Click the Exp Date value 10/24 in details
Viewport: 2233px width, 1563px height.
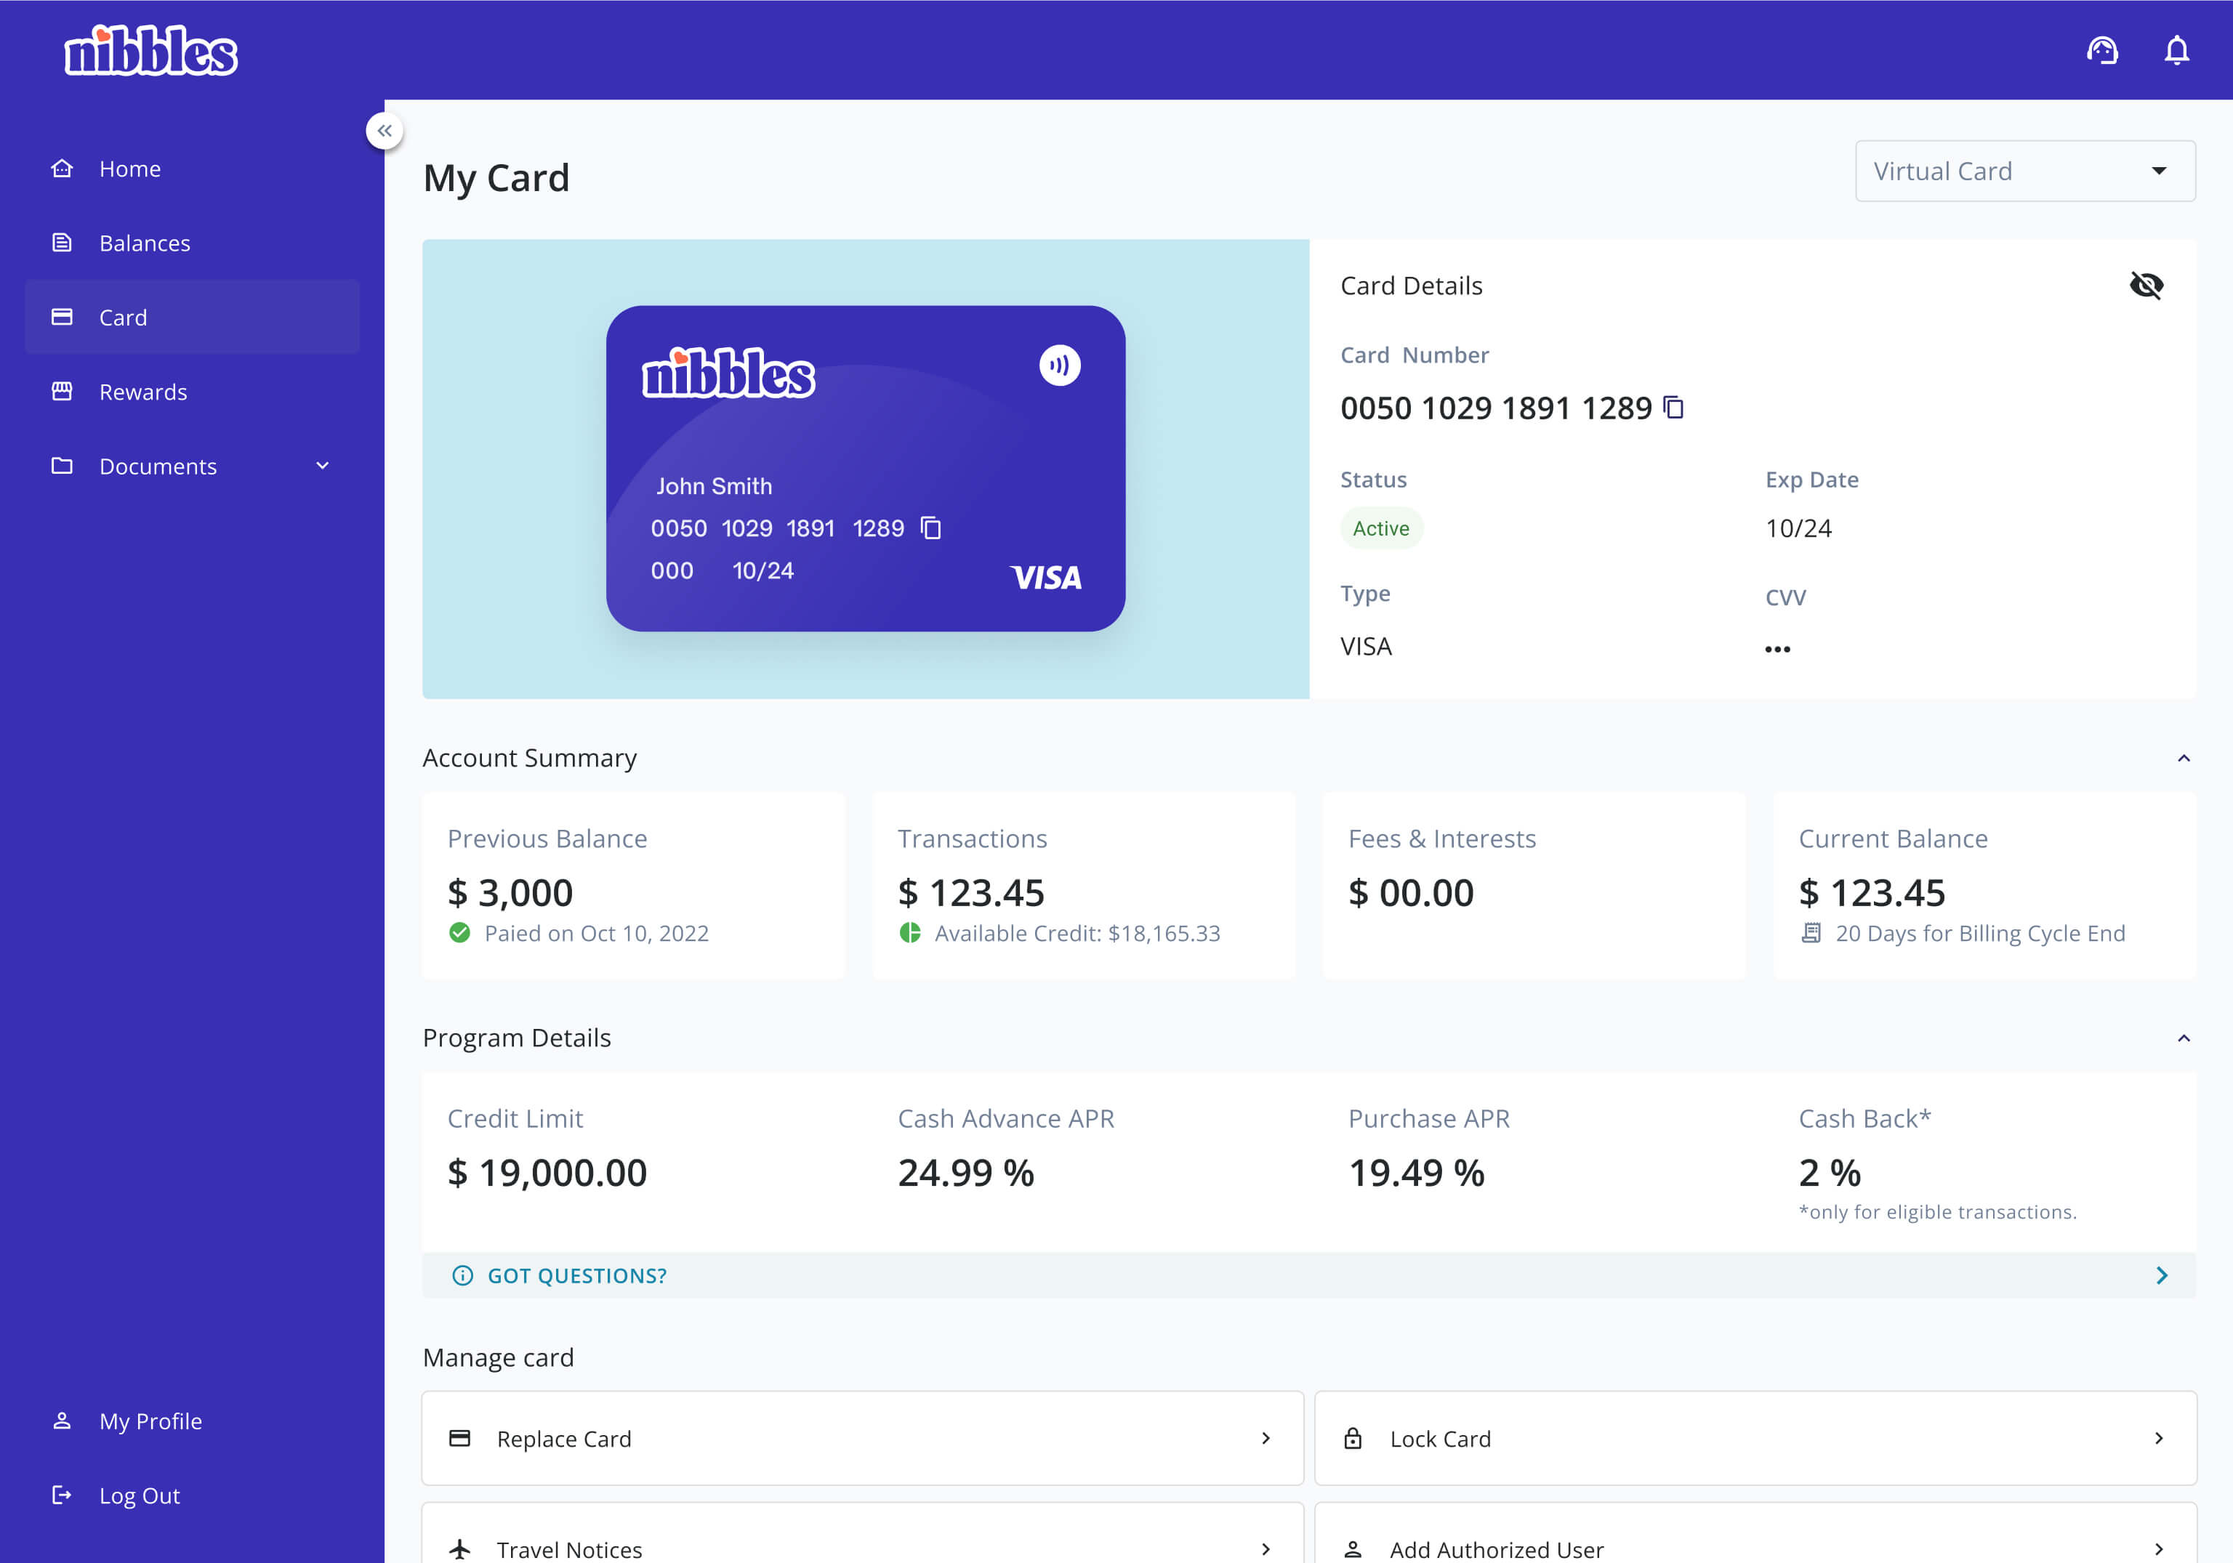(1798, 528)
